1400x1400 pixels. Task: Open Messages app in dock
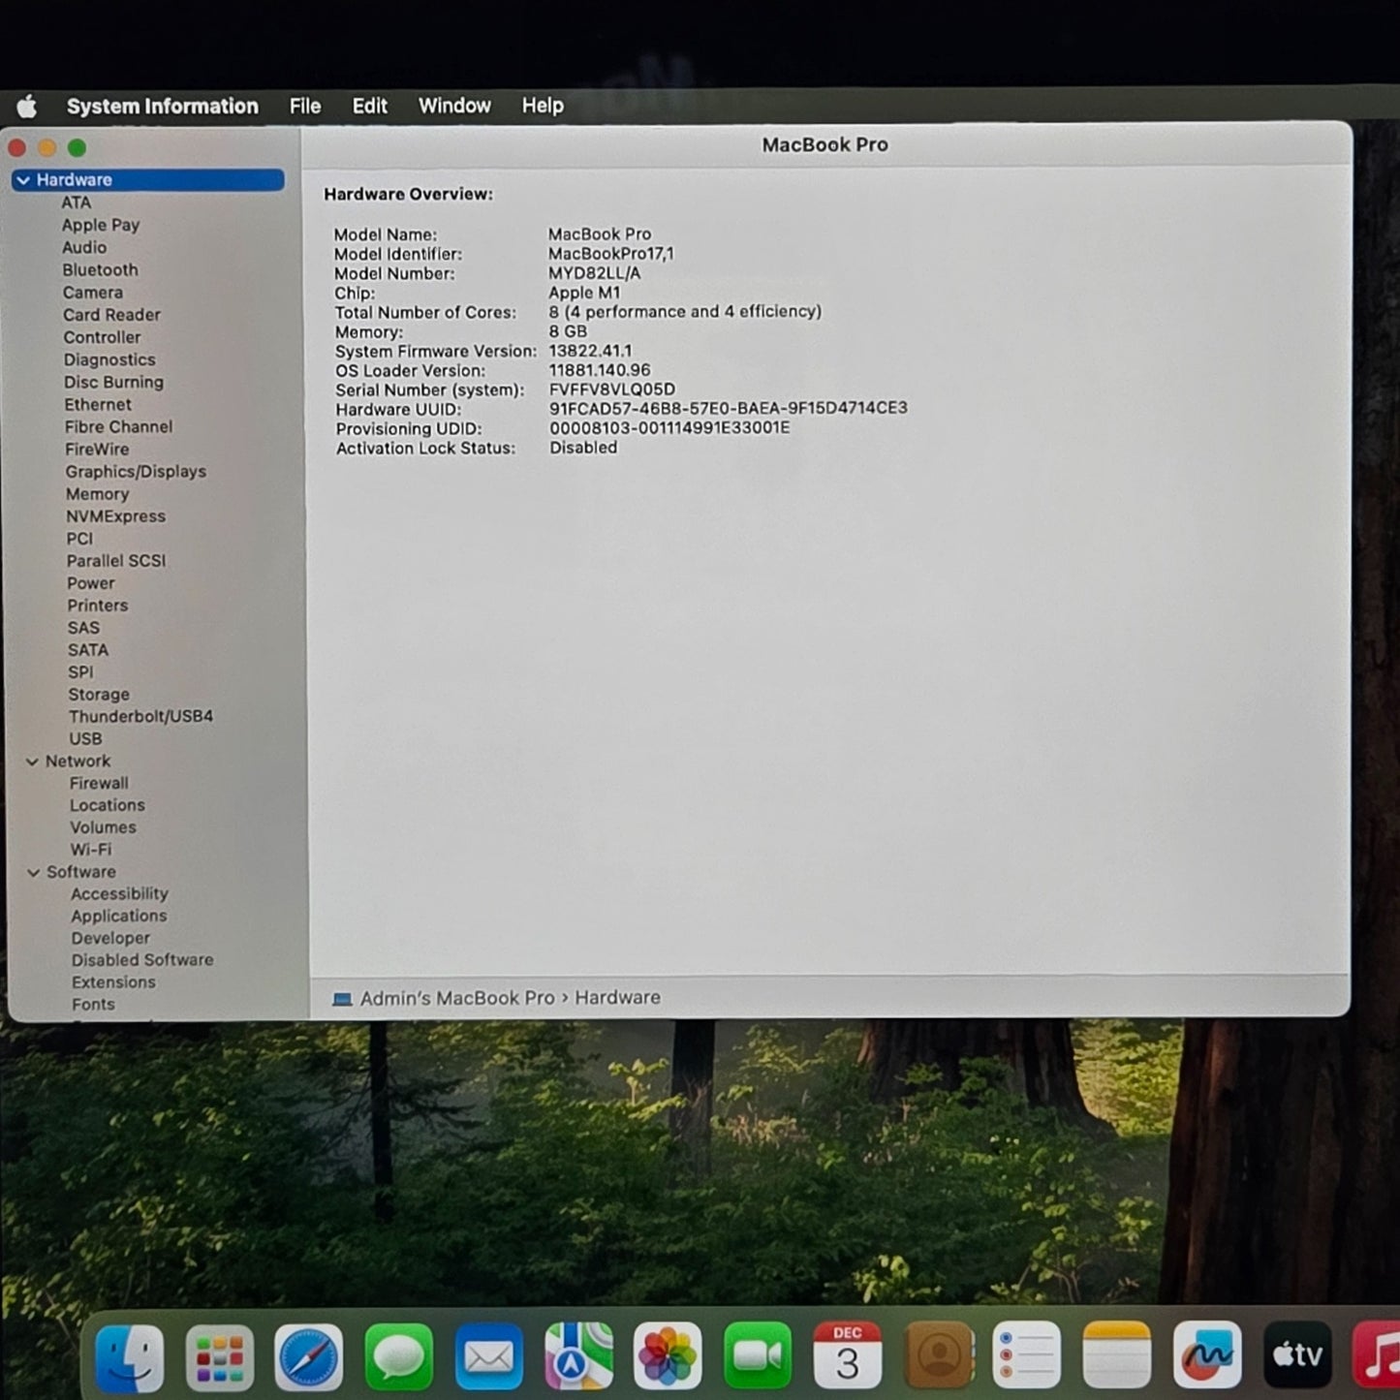tap(398, 1356)
